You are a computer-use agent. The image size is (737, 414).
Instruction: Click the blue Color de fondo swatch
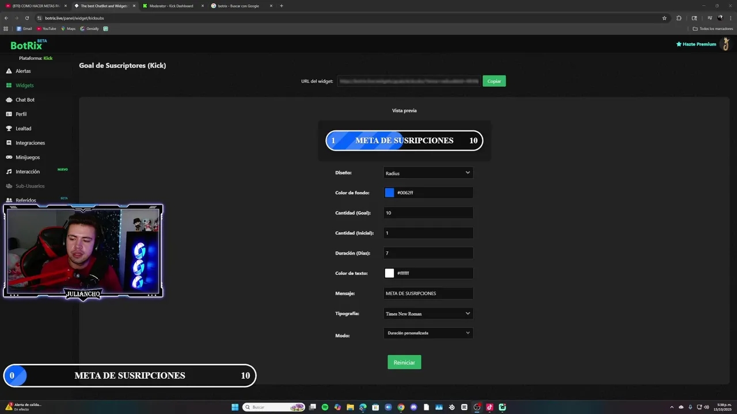point(389,193)
